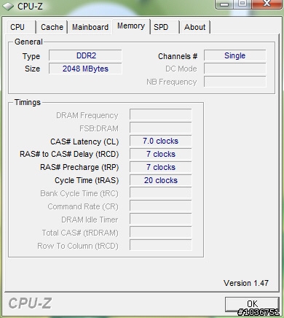284x318 pixels.
Task: Click the CPU-Z title bar icon
Action: [x=8, y=7]
